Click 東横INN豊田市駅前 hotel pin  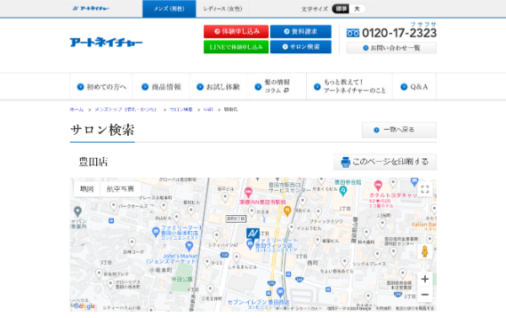248,192
